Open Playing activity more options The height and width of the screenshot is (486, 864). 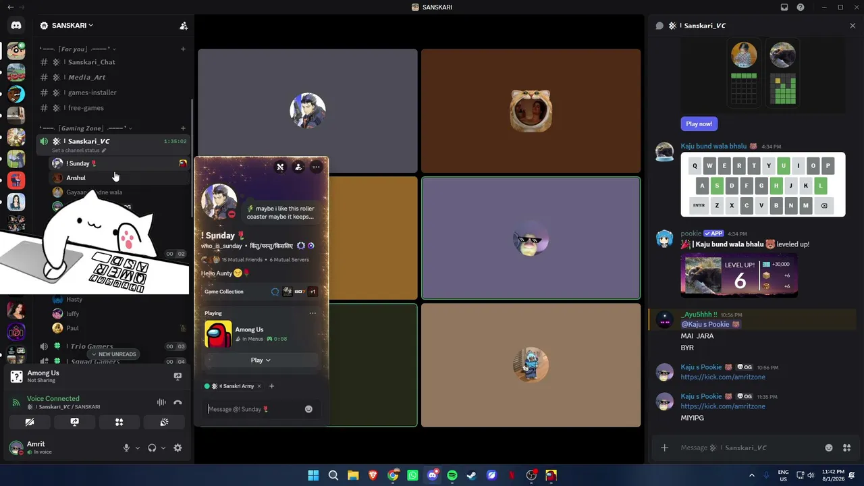point(313,313)
